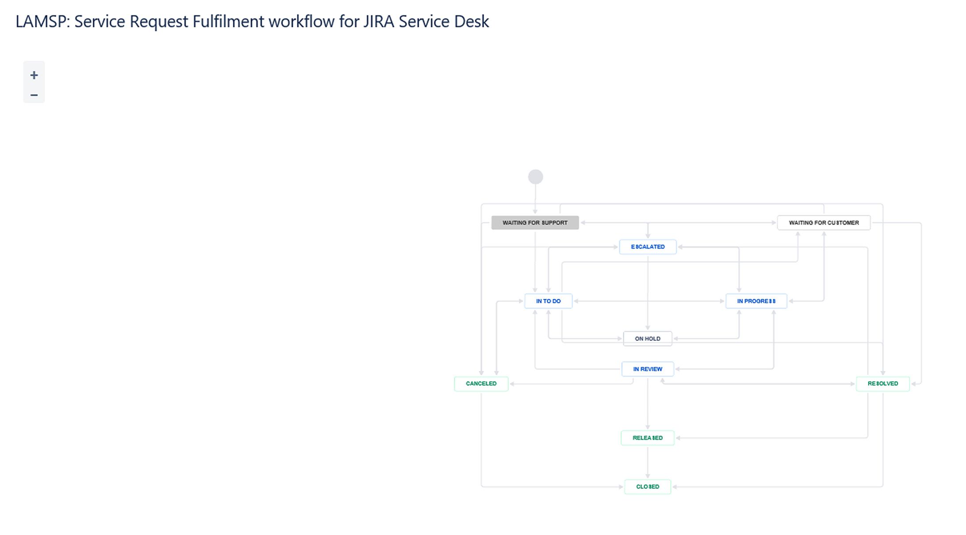The width and height of the screenshot is (966, 535).
Task: Click the In To Do status node
Action: click(x=548, y=301)
